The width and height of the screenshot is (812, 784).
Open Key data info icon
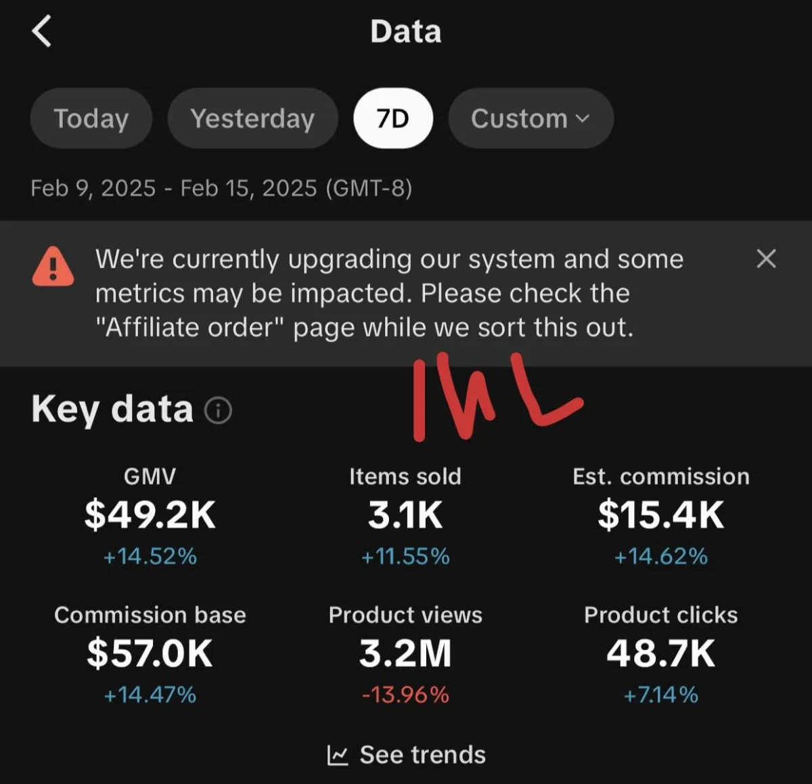[218, 410]
